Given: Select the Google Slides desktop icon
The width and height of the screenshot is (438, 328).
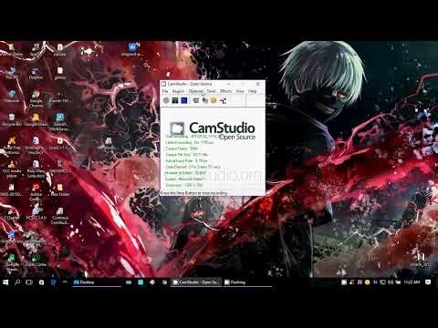Looking at the screenshot, I should tap(36, 120).
